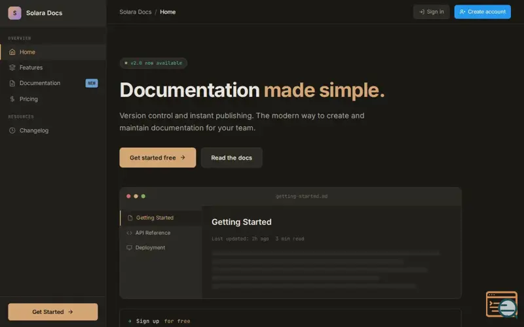Click the Documentation file icon
The width and height of the screenshot is (524, 327).
click(12, 83)
